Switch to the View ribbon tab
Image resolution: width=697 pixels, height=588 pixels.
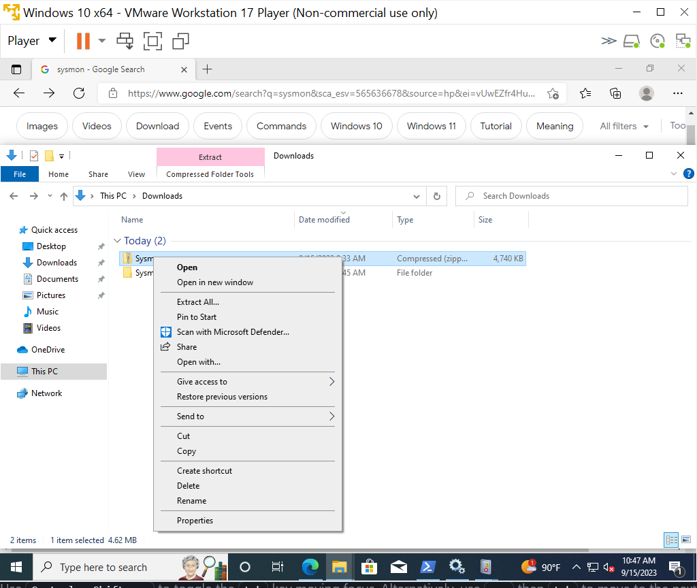pyautogui.click(x=135, y=174)
